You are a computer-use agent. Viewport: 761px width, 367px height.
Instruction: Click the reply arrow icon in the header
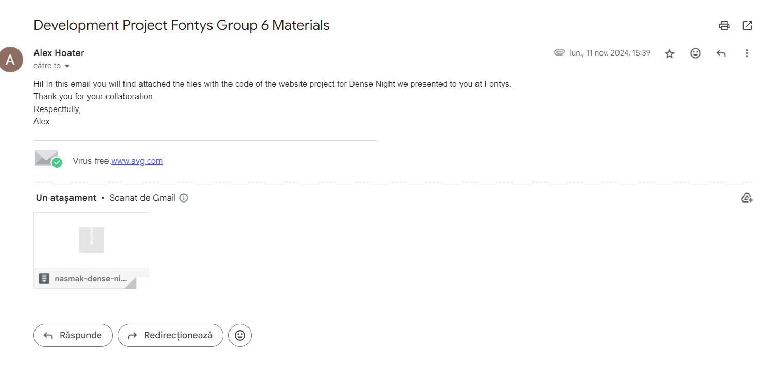721,53
